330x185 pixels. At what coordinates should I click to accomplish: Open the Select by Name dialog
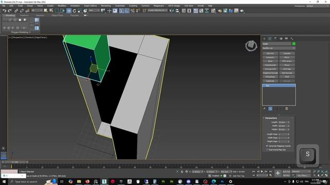(51, 10)
